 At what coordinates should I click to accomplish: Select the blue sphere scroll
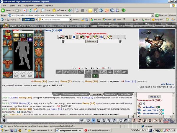click(102, 37)
